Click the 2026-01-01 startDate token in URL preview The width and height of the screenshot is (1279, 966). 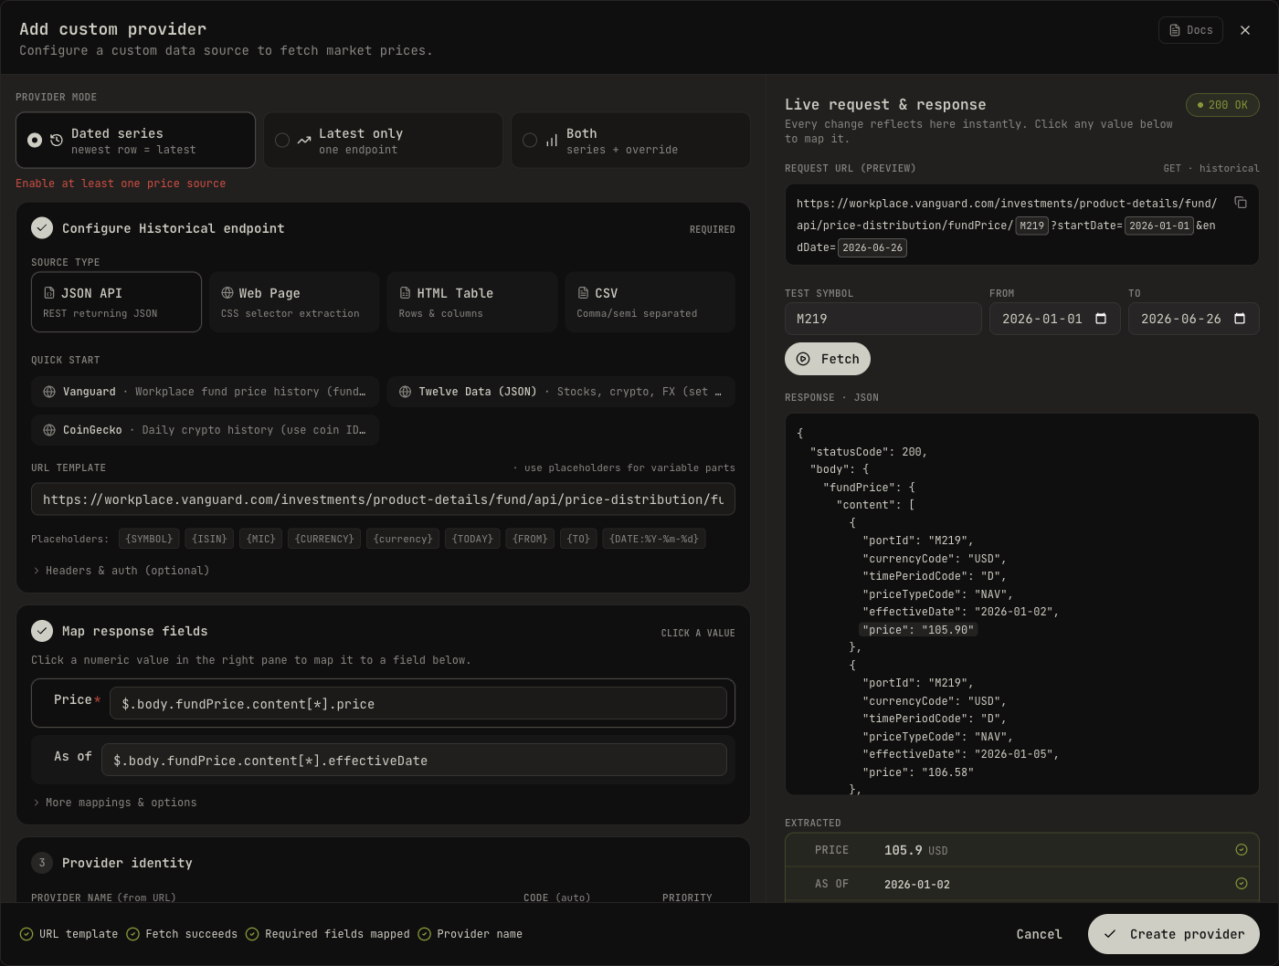(x=1159, y=226)
